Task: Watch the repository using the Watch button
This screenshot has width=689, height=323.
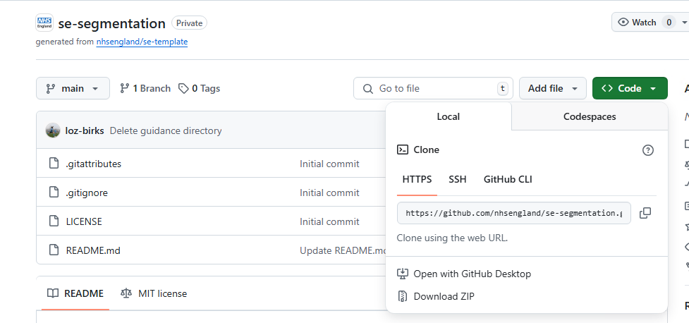Action: pyautogui.click(x=638, y=23)
